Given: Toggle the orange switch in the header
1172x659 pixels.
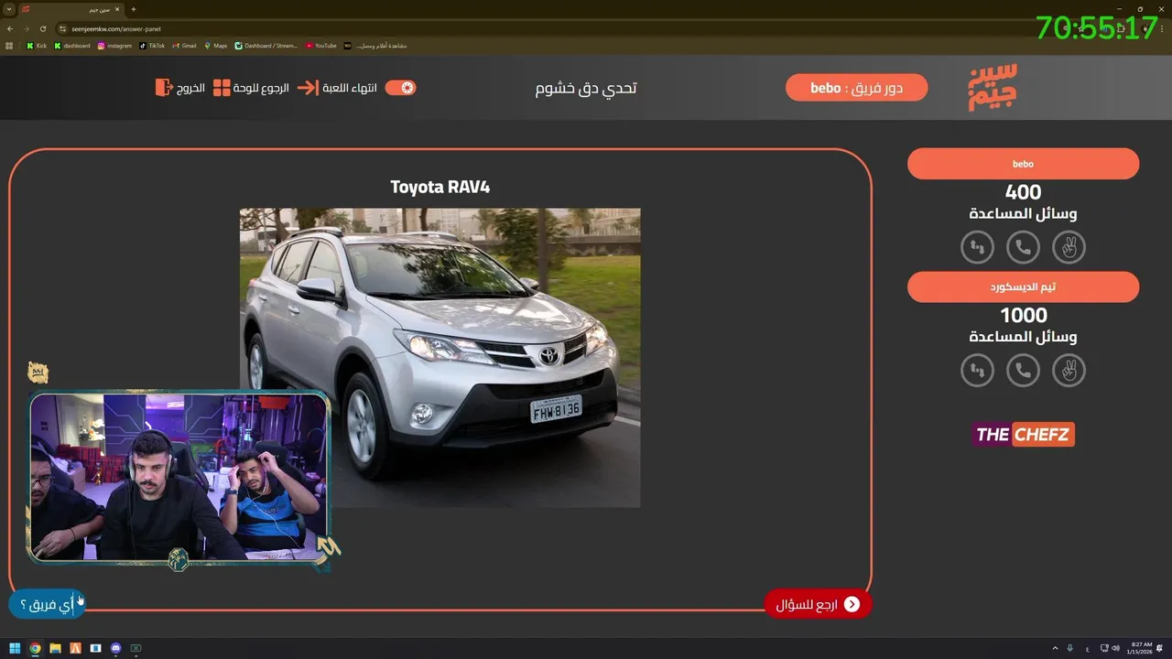Looking at the screenshot, I should click(x=400, y=88).
